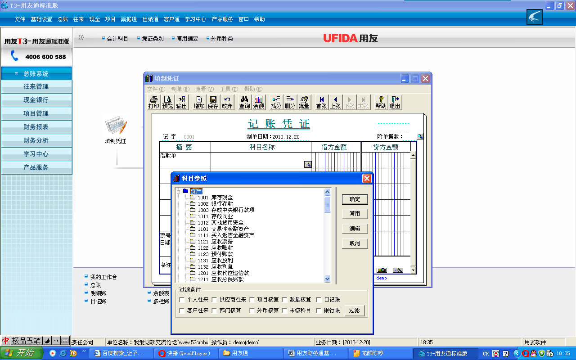Click the 流量 cash flow icon
Screen dimensions: 576x360
coord(304,102)
